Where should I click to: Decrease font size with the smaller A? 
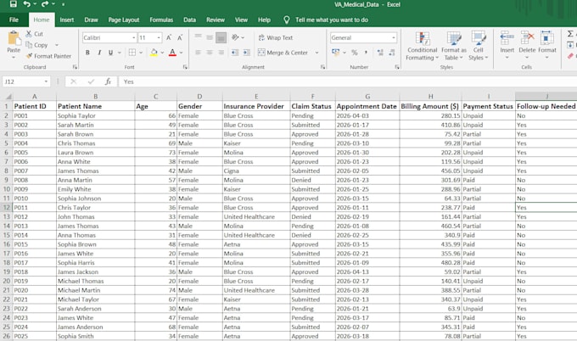180,37
